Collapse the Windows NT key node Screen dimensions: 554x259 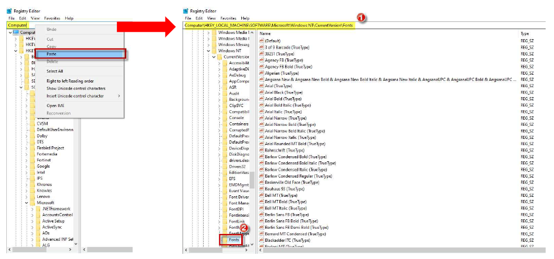208,51
